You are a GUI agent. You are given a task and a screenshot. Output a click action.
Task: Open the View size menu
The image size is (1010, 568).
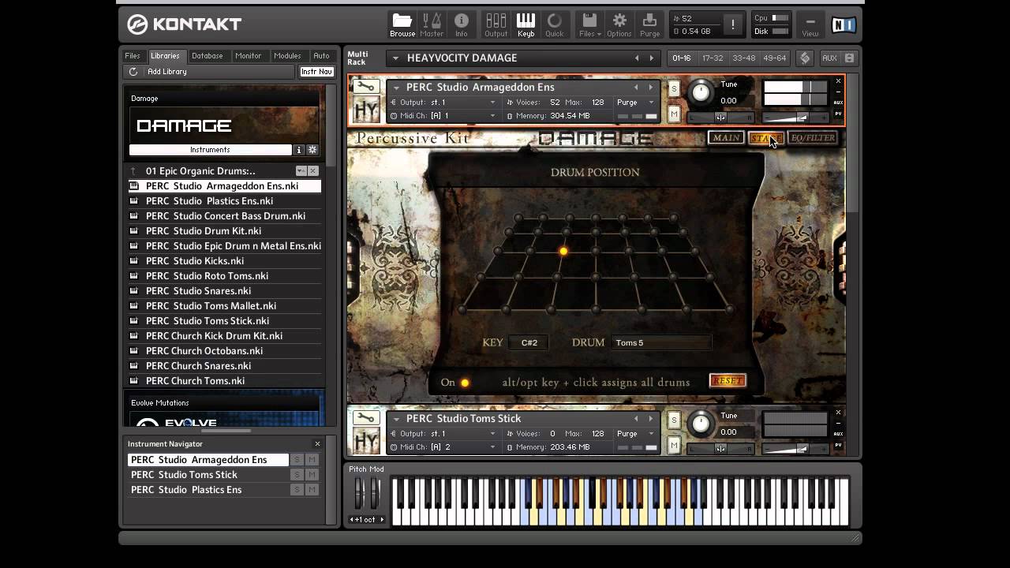[810, 25]
